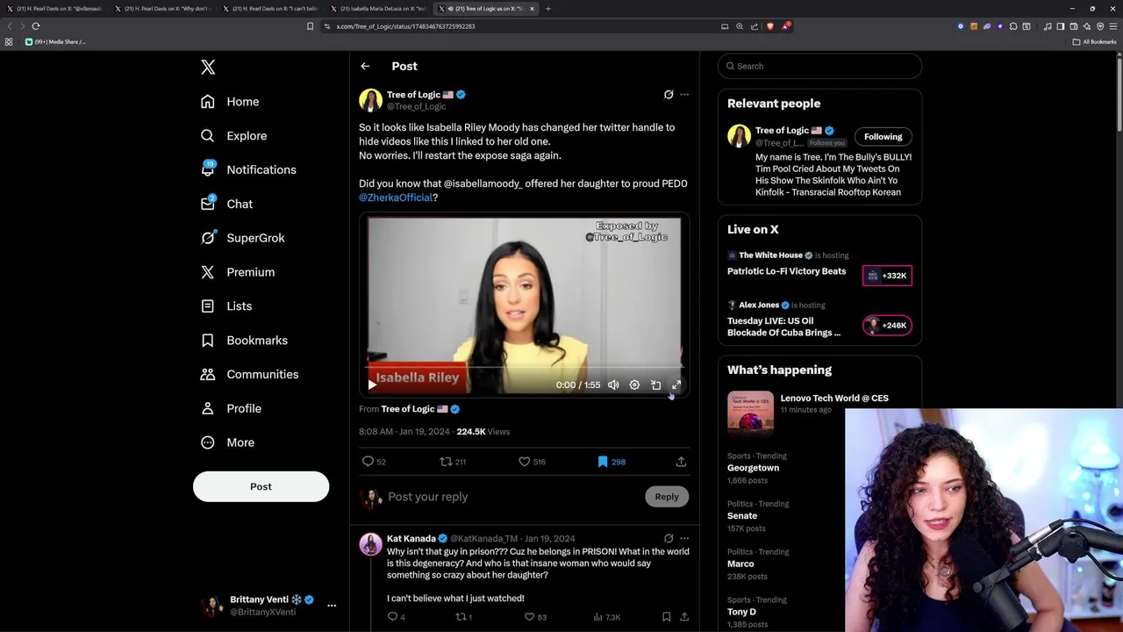
Task: Reload the page in the browser toolbar
Action: coord(36,26)
